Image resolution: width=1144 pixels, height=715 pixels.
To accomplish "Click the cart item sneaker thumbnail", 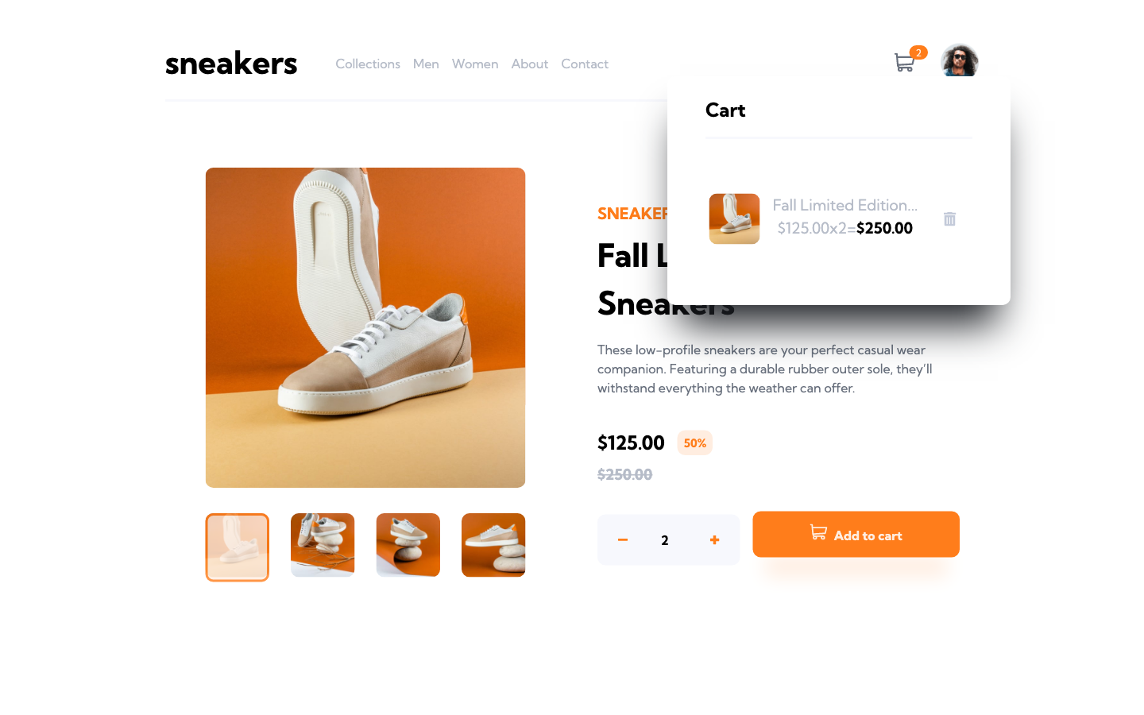I will tap(734, 218).
